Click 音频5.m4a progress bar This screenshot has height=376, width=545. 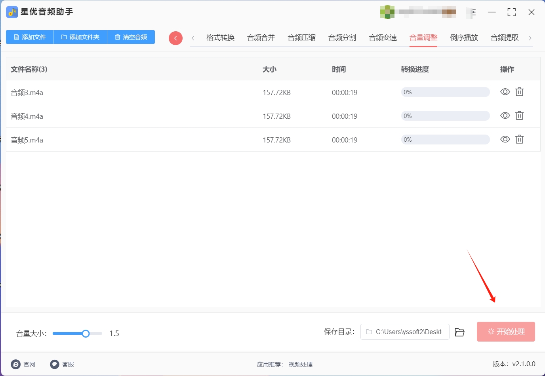click(x=445, y=140)
